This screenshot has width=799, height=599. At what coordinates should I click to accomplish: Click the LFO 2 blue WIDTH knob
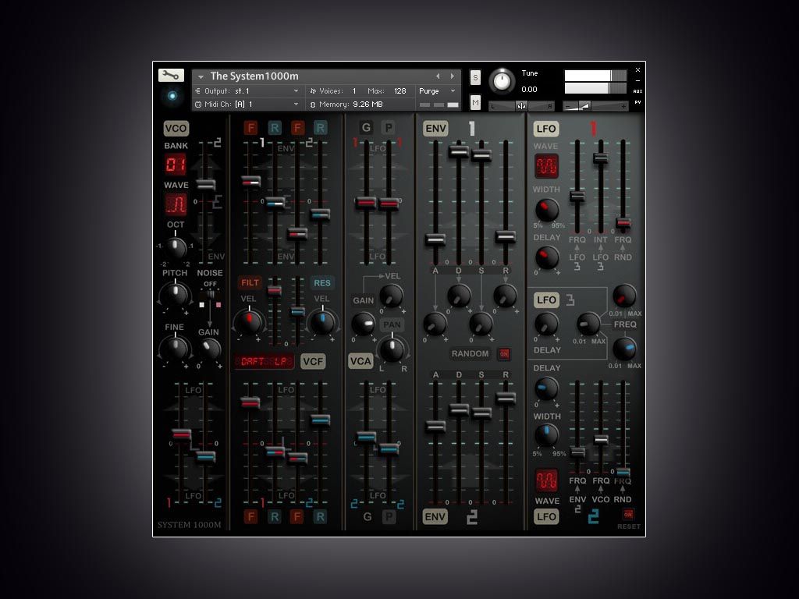point(546,435)
